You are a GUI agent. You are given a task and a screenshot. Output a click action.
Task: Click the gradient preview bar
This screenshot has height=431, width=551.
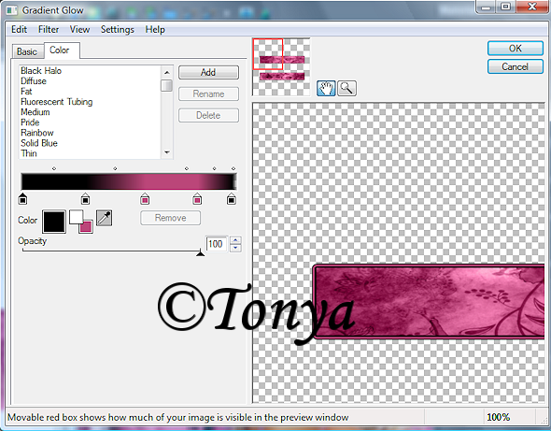[x=129, y=181]
